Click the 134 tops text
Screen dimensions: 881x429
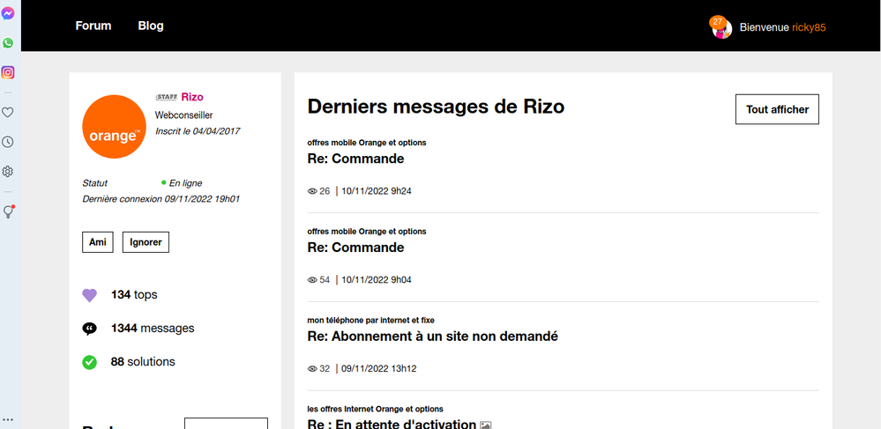point(134,295)
